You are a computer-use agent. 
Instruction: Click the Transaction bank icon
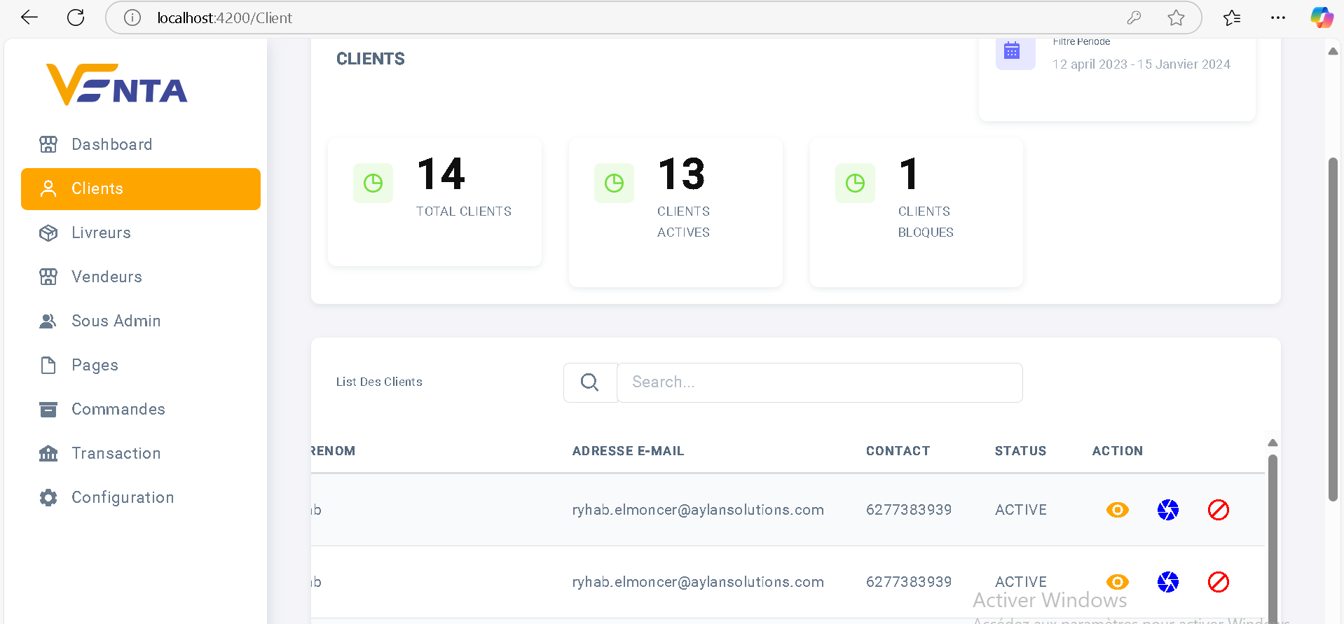pos(48,453)
